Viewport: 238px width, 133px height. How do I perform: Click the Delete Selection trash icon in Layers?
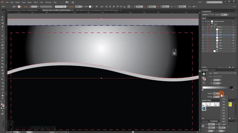(x=233, y=67)
